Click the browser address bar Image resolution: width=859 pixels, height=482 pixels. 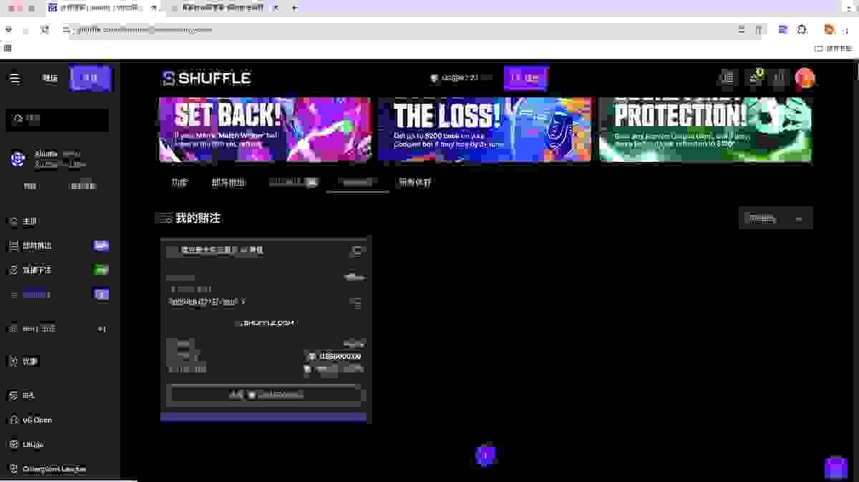point(401,29)
